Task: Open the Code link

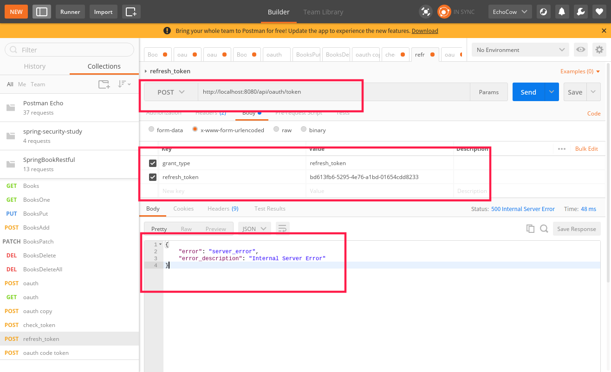Action: pyautogui.click(x=594, y=113)
